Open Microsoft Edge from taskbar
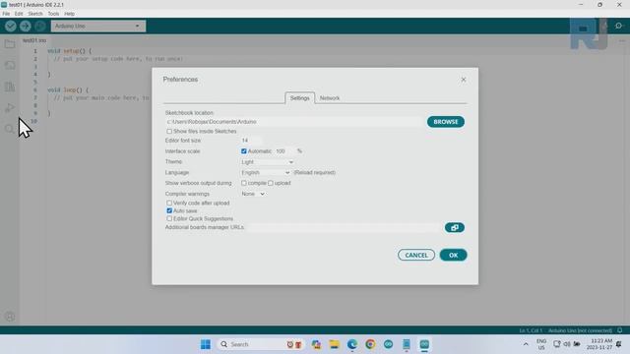 (352, 344)
